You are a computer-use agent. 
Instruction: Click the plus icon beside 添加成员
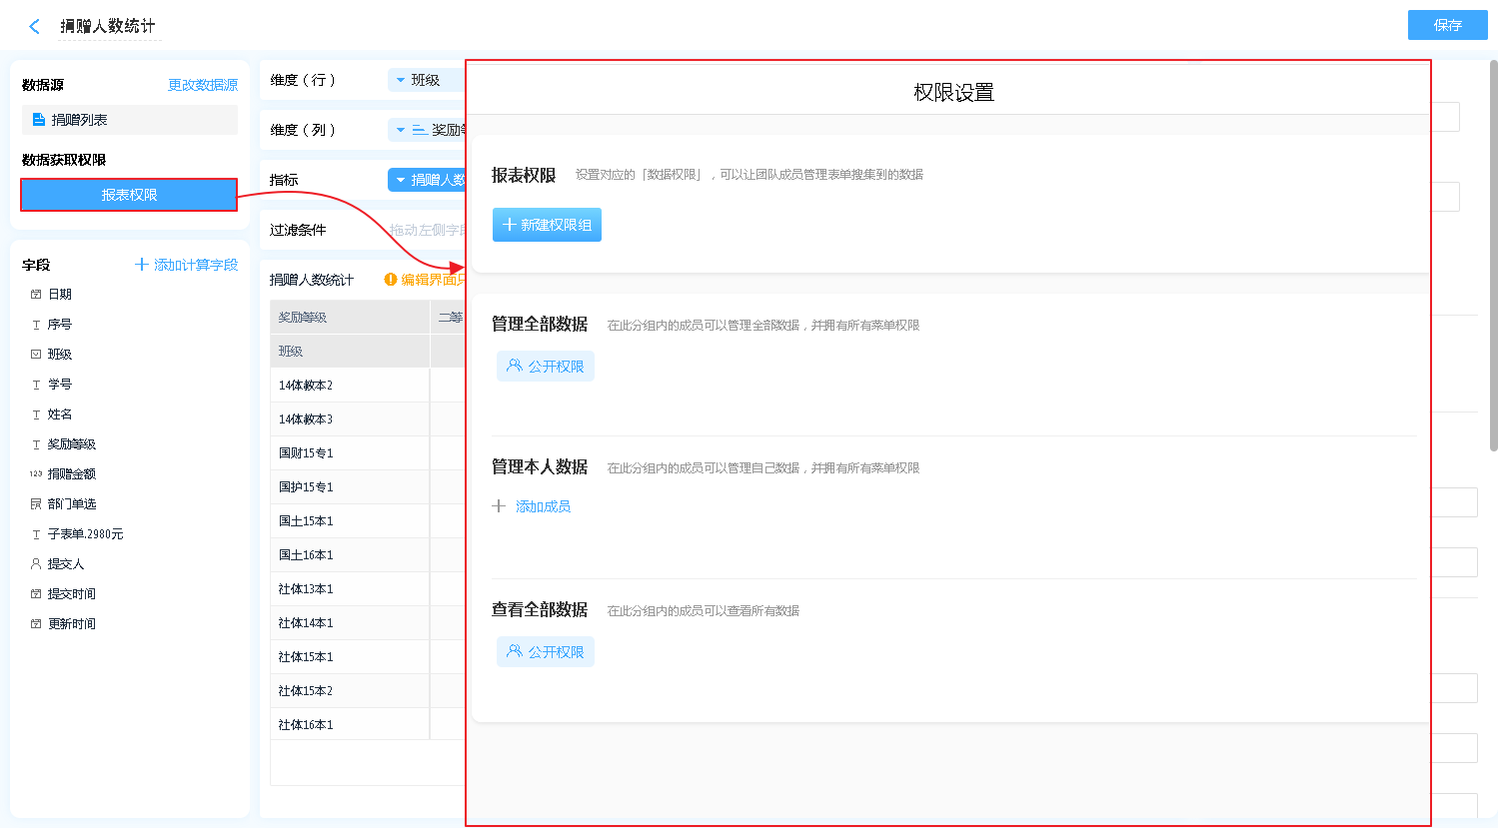pyautogui.click(x=499, y=506)
